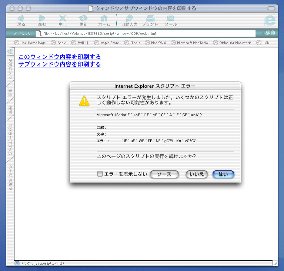This screenshot has width=284, height=271.
Task: Open the Apple Store favorites link
Action: pos(107,43)
